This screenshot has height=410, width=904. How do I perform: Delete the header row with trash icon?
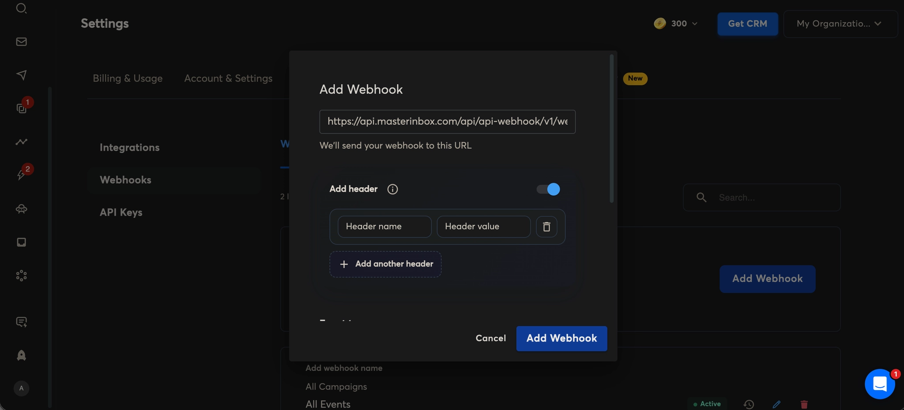tap(546, 227)
